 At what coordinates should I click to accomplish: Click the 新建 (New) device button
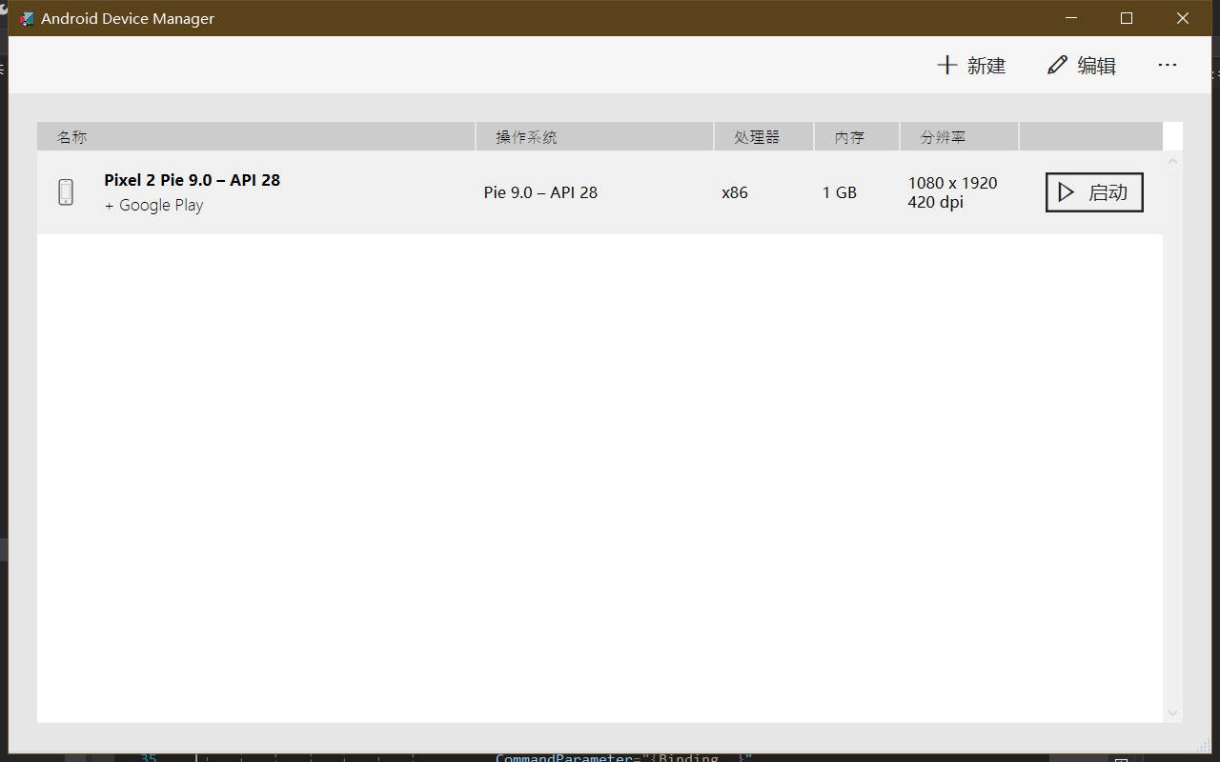971,66
